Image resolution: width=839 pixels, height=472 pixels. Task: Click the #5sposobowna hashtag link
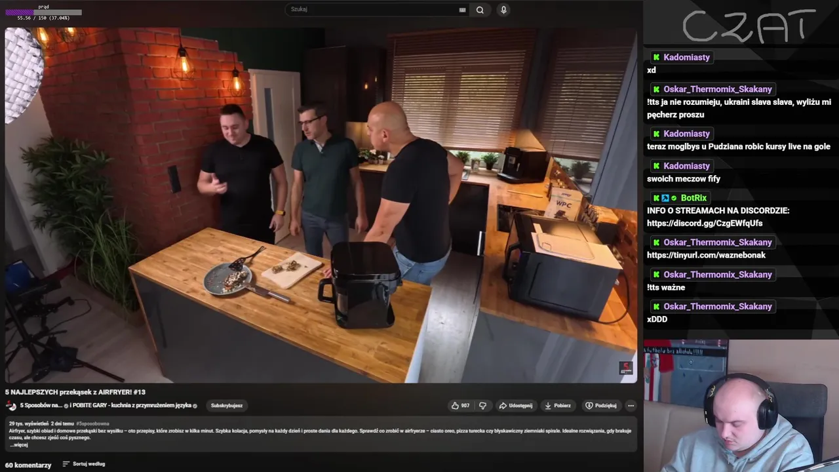pos(92,424)
